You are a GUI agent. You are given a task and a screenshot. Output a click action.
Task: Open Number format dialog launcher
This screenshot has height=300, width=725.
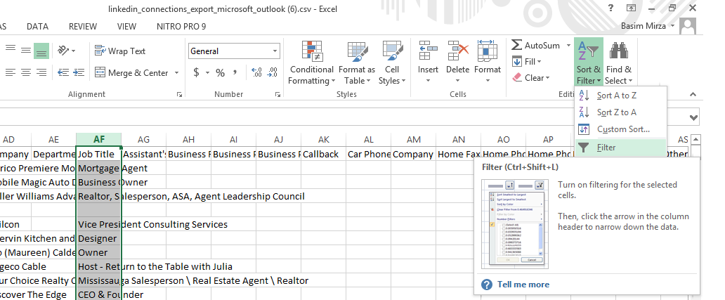[278, 94]
